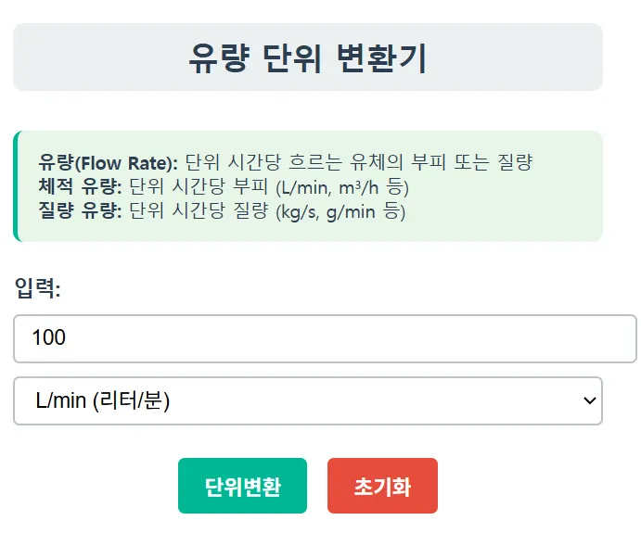641x533 pixels.
Task: Click the flow rate definition sentence
Action: coord(359,163)
